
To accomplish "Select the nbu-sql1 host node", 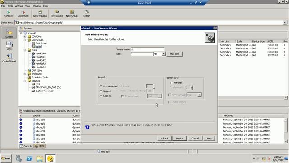I will tap(32, 33).
